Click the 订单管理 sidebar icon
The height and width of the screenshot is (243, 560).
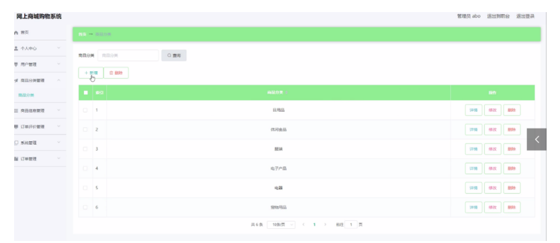[16, 159]
